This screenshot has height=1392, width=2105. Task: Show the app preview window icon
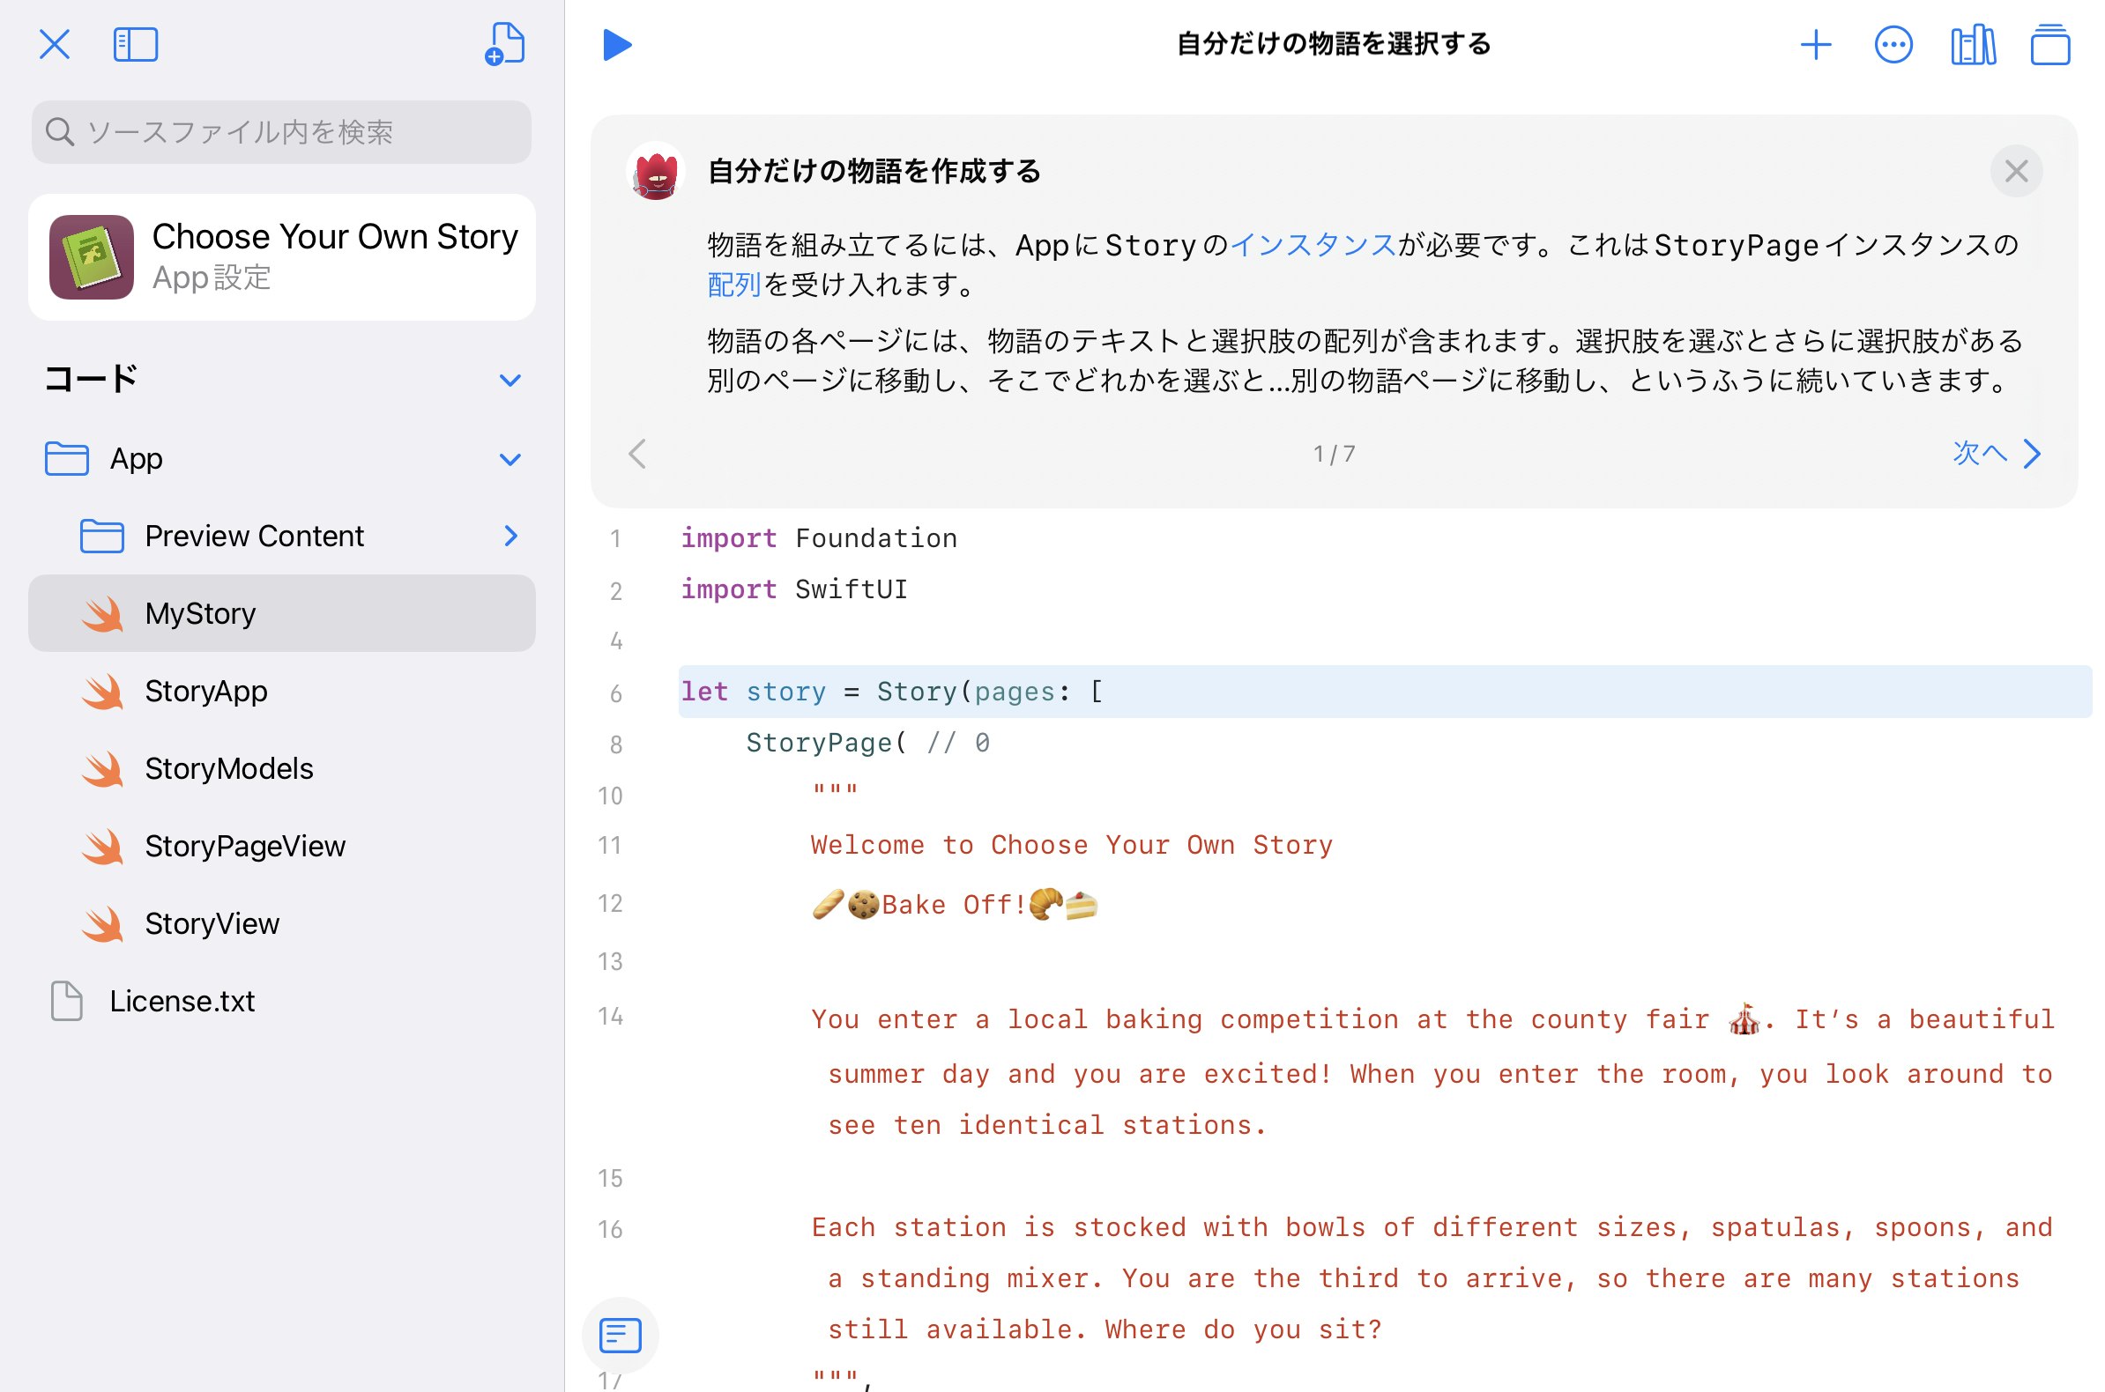point(2049,44)
